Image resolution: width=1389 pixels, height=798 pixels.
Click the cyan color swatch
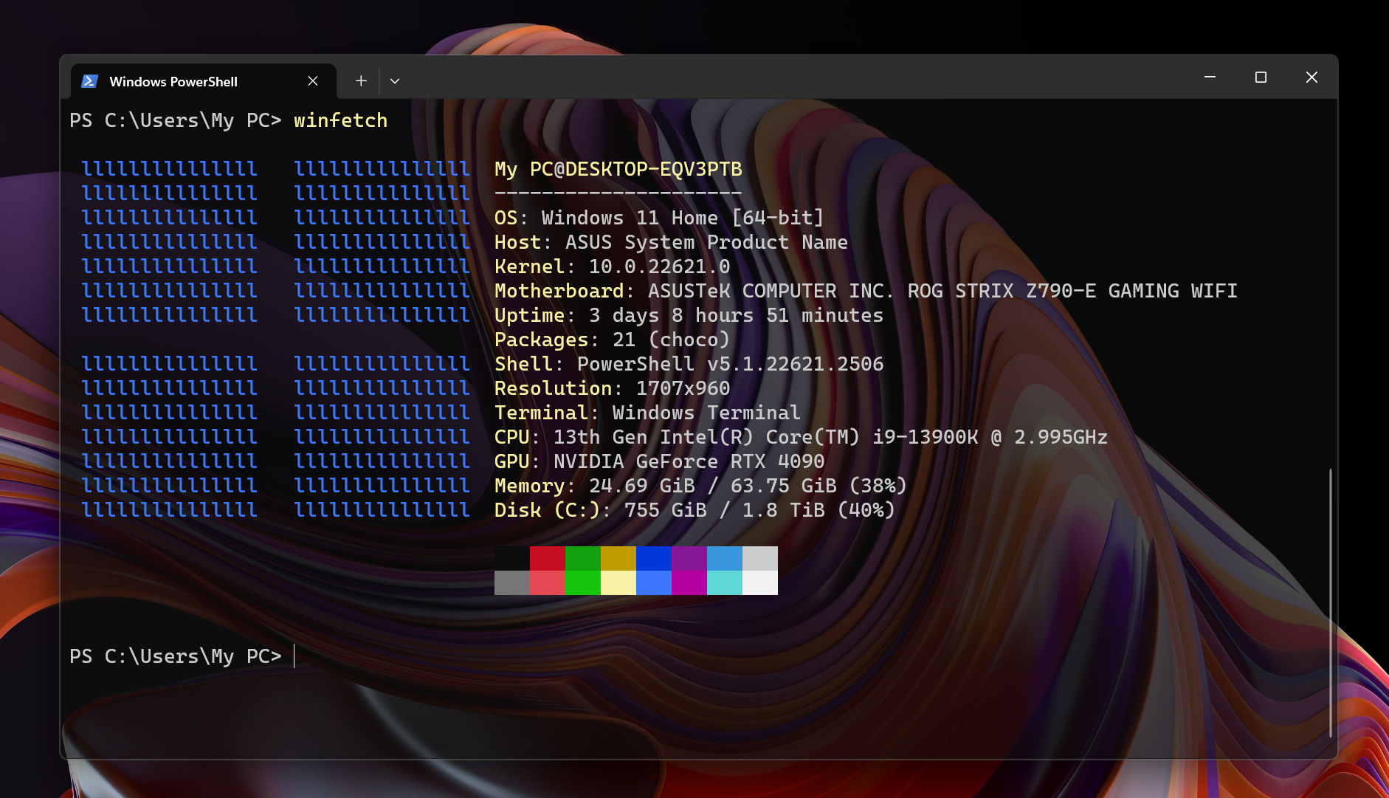point(725,582)
